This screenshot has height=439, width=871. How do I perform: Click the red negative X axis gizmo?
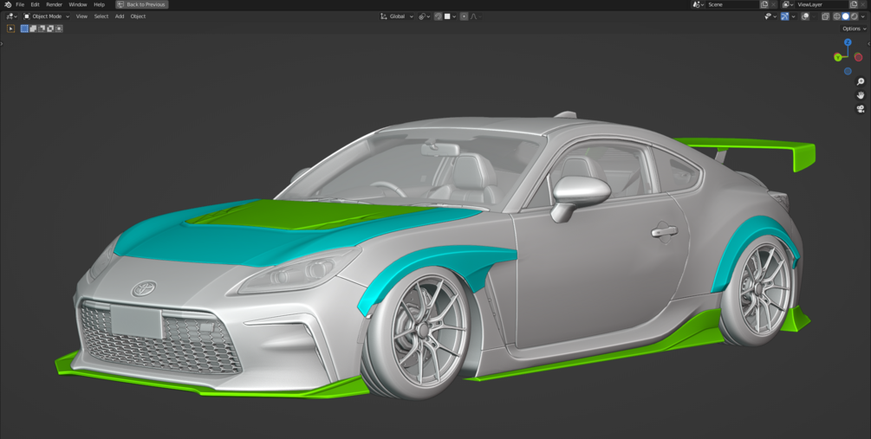(858, 57)
